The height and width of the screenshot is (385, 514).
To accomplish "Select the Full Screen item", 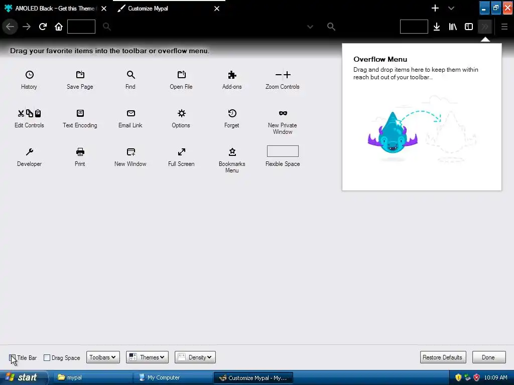I will tap(181, 157).
